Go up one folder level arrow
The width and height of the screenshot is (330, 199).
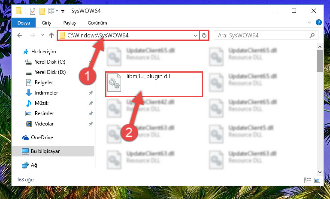(x=51, y=35)
